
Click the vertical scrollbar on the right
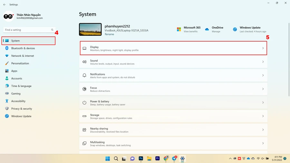[x=289, y=60]
